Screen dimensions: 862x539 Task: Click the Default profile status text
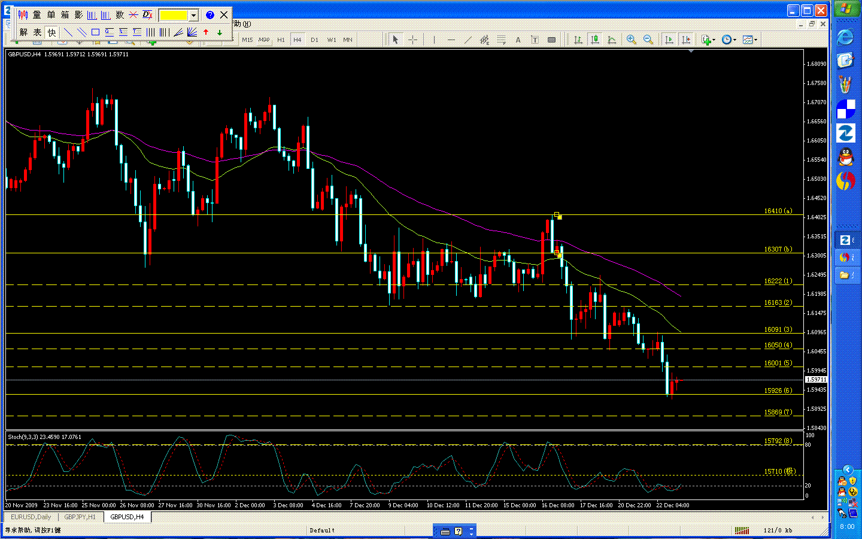click(322, 530)
